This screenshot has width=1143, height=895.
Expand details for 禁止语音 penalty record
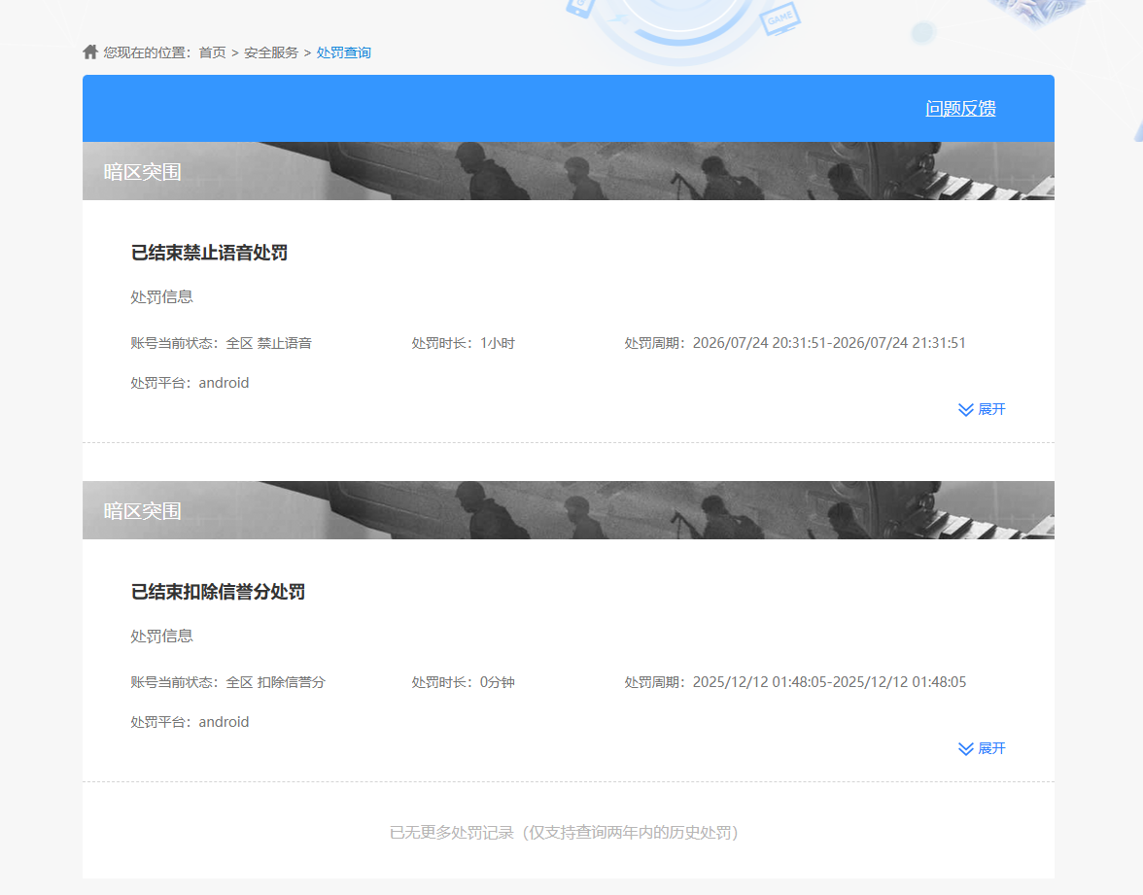tap(982, 410)
